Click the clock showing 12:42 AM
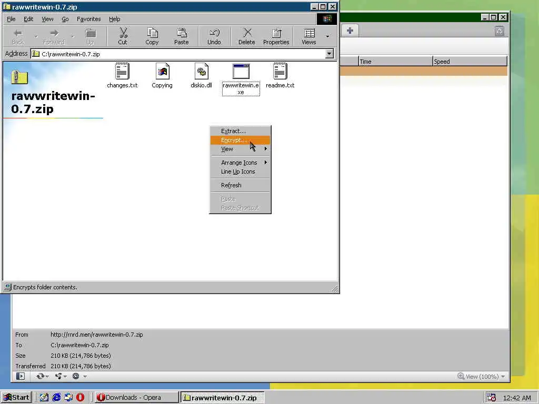 [517, 398]
